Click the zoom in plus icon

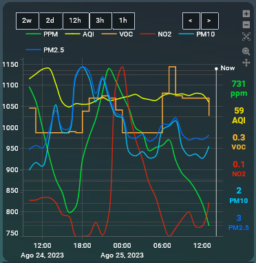(246, 14)
